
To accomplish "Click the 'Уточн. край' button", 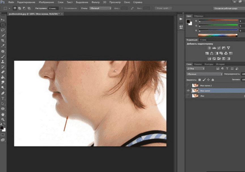I will click(x=163, y=8).
